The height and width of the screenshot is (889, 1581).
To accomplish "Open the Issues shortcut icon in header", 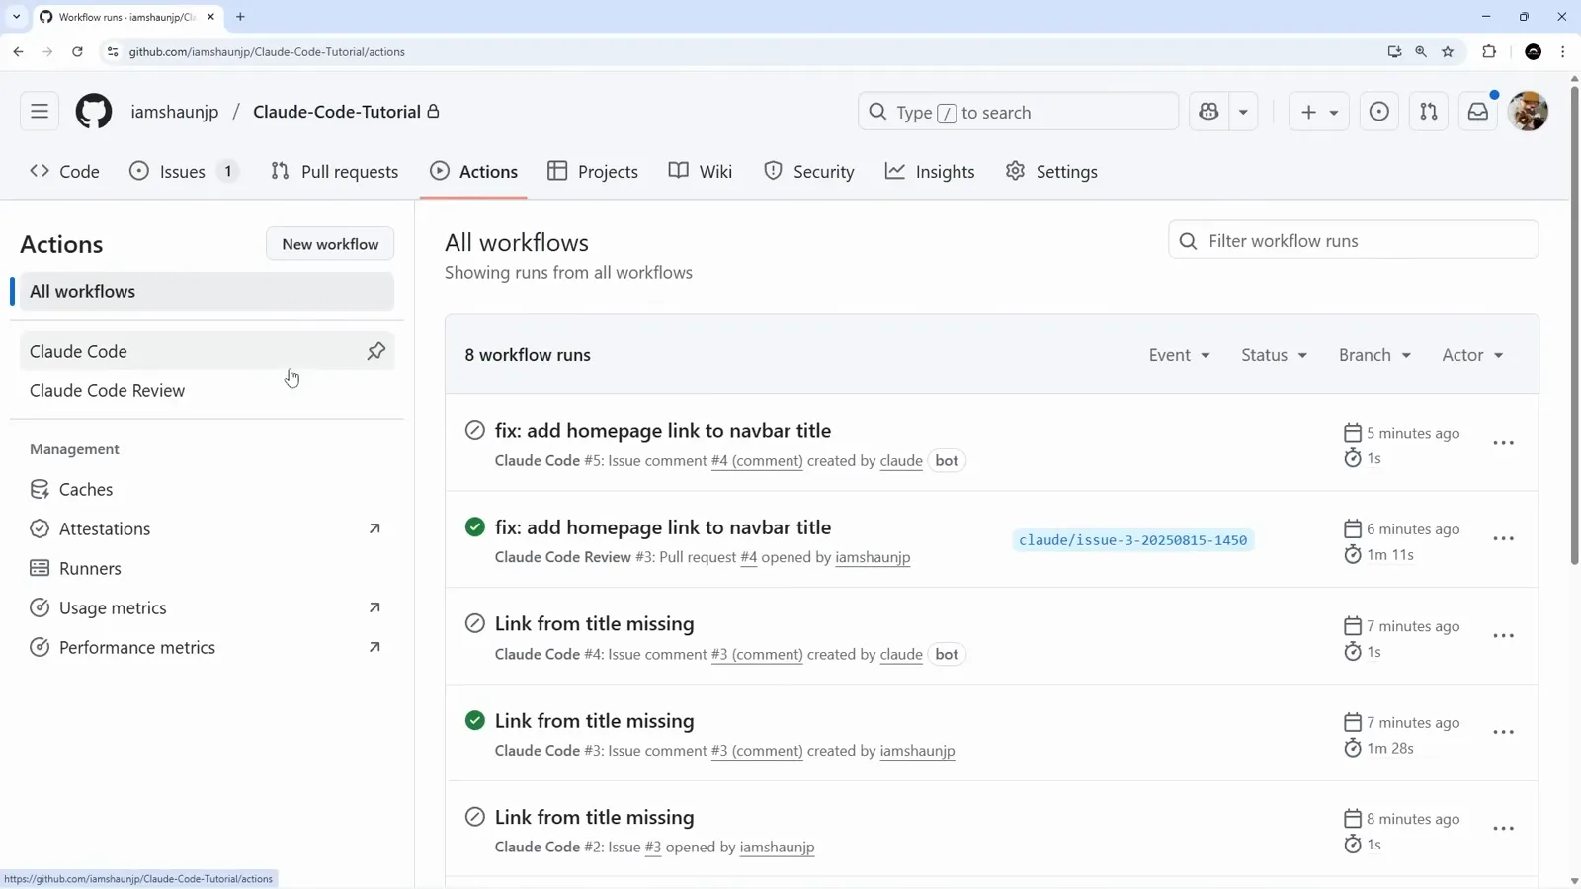I will point(1379,112).
